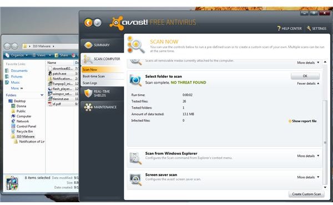The image size is (333, 205).
Task: Open Music favorite link in Explorer
Action: click(16, 82)
